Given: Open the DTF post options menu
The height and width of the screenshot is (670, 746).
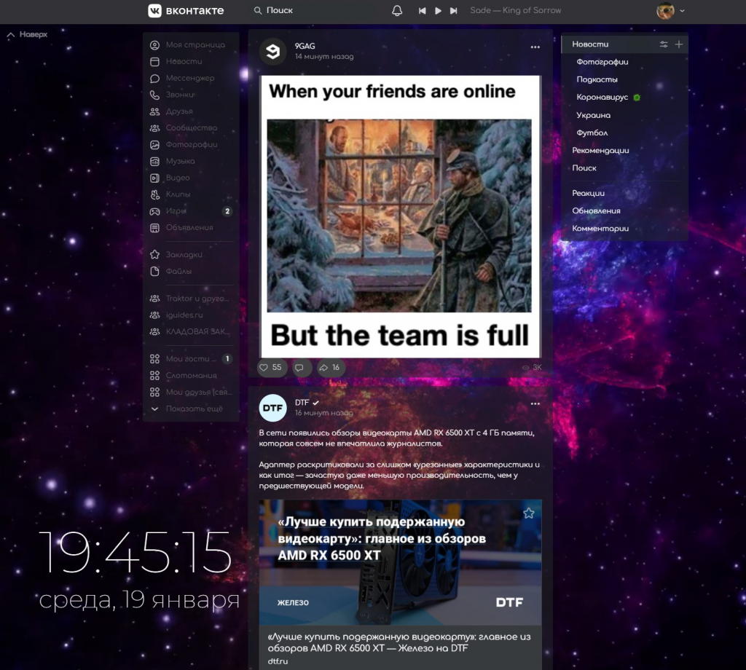Looking at the screenshot, I should coord(535,403).
